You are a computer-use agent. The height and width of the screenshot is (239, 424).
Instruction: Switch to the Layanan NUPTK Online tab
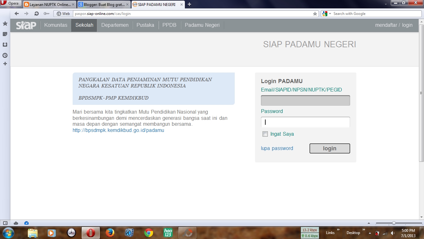click(x=49, y=4)
